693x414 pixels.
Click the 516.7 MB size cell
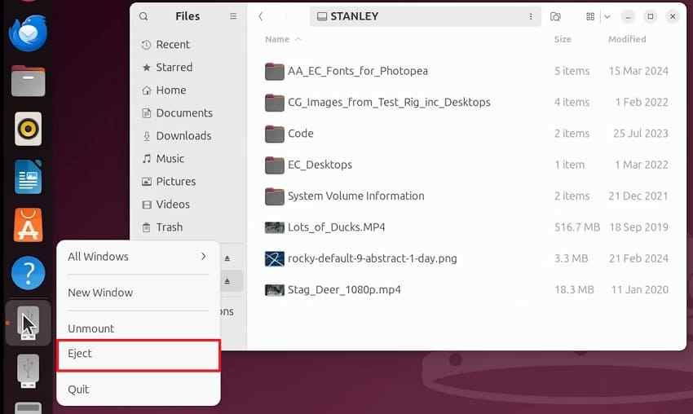point(577,227)
